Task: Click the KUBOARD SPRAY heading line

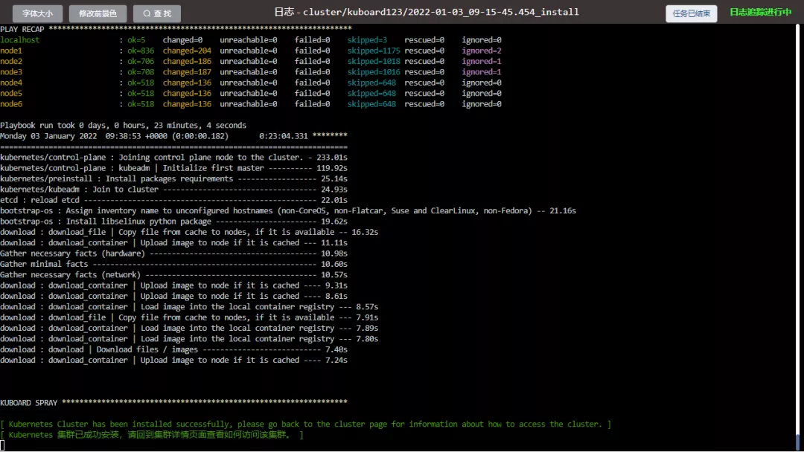Action: coord(173,403)
